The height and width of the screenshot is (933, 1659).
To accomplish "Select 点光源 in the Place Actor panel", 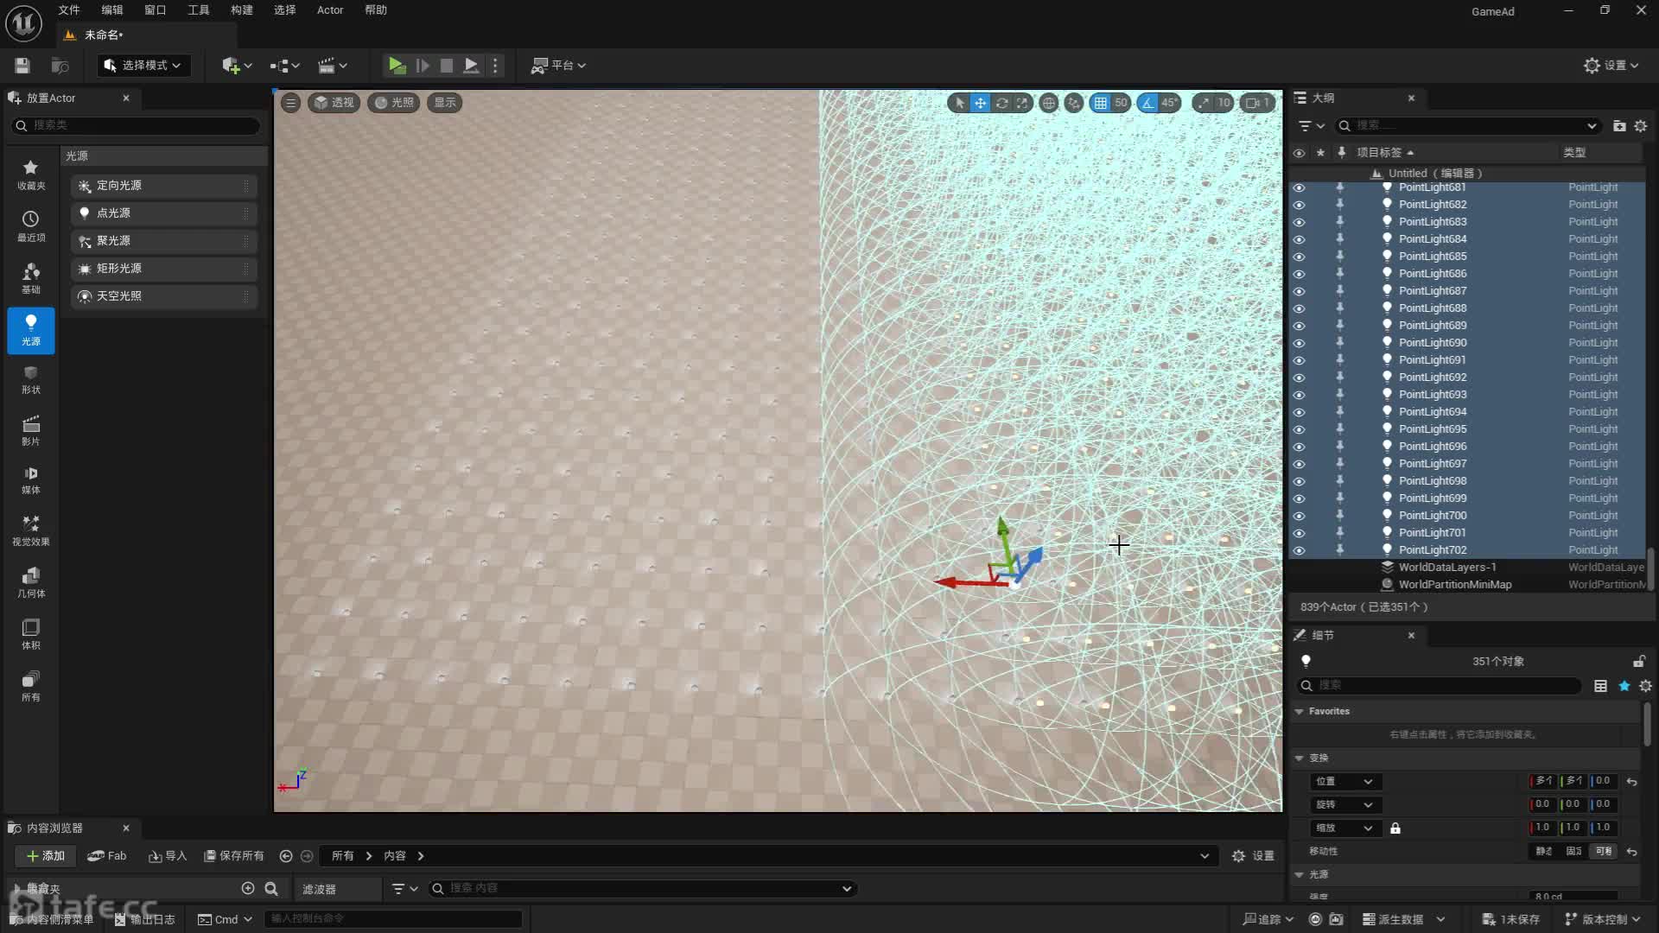I will click(162, 213).
